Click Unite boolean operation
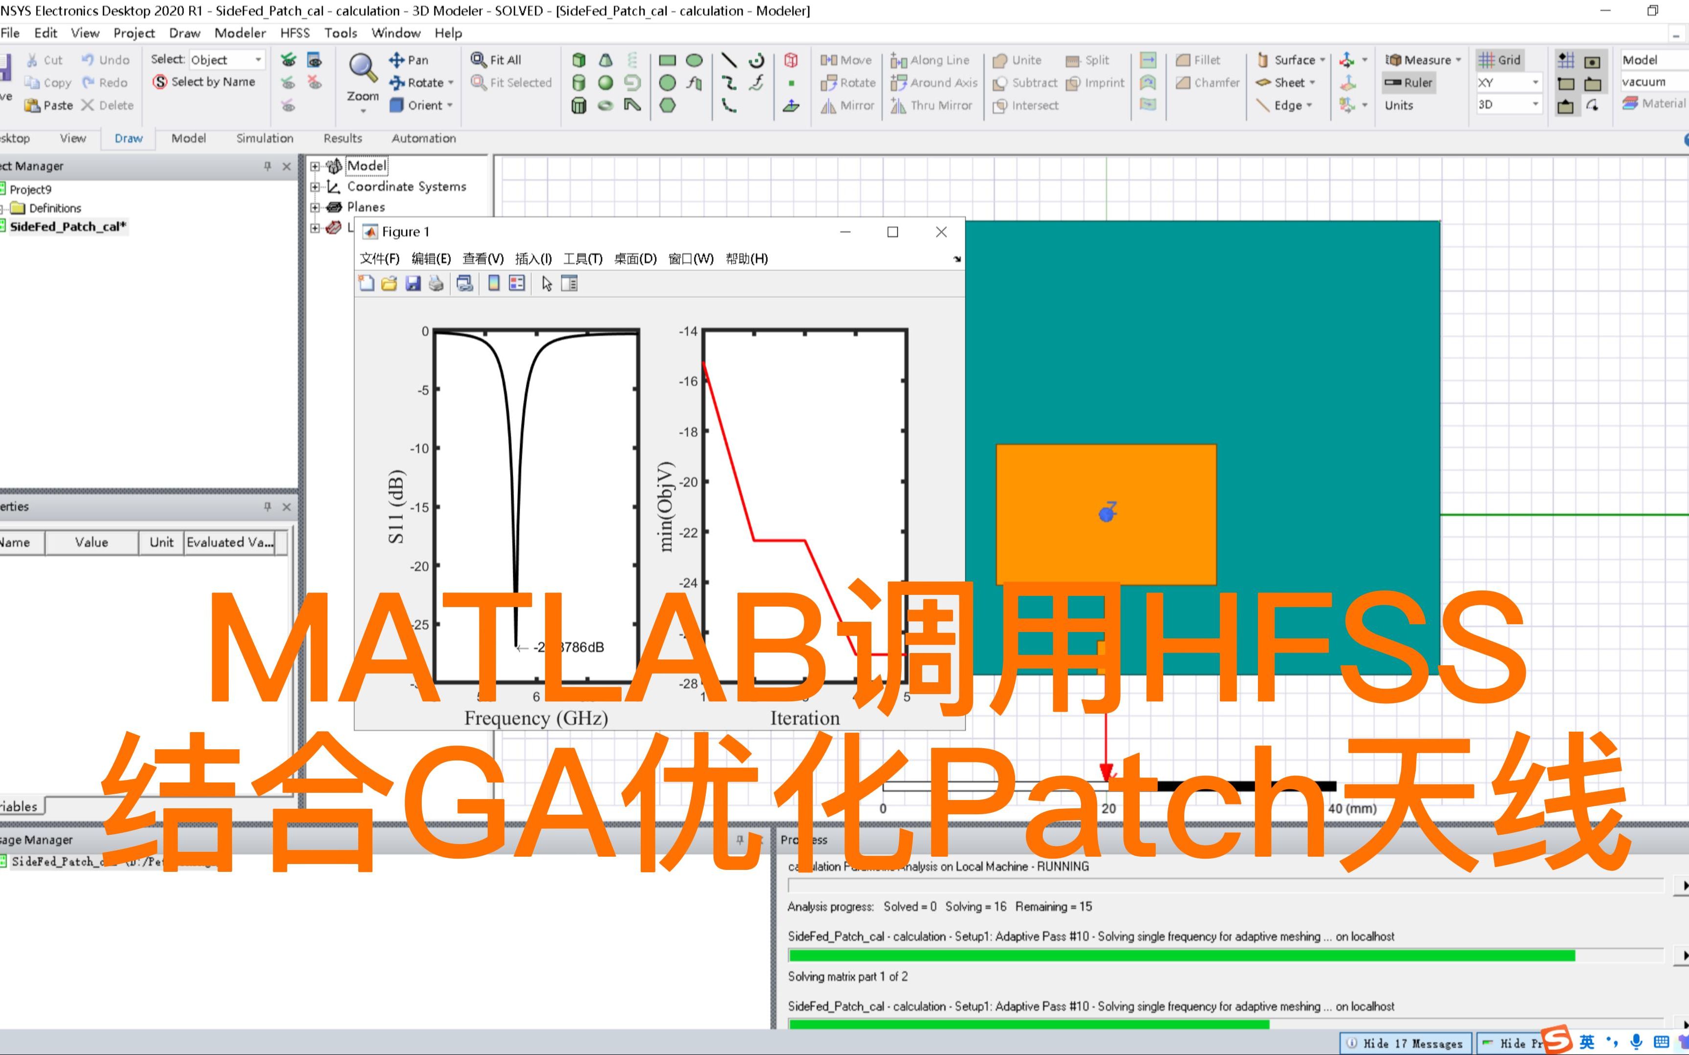This screenshot has width=1689, height=1055. click(x=1017, y=60)
